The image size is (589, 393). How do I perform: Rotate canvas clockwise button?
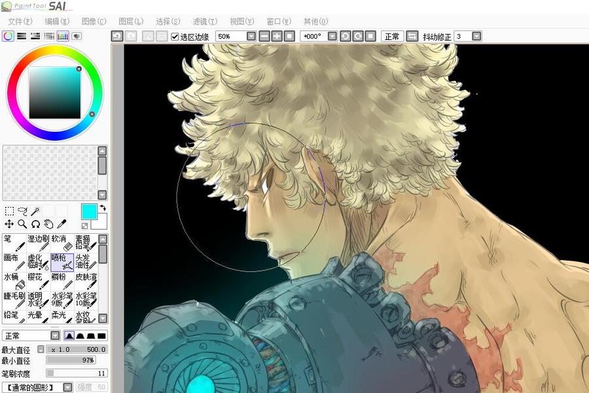[358, 36]
